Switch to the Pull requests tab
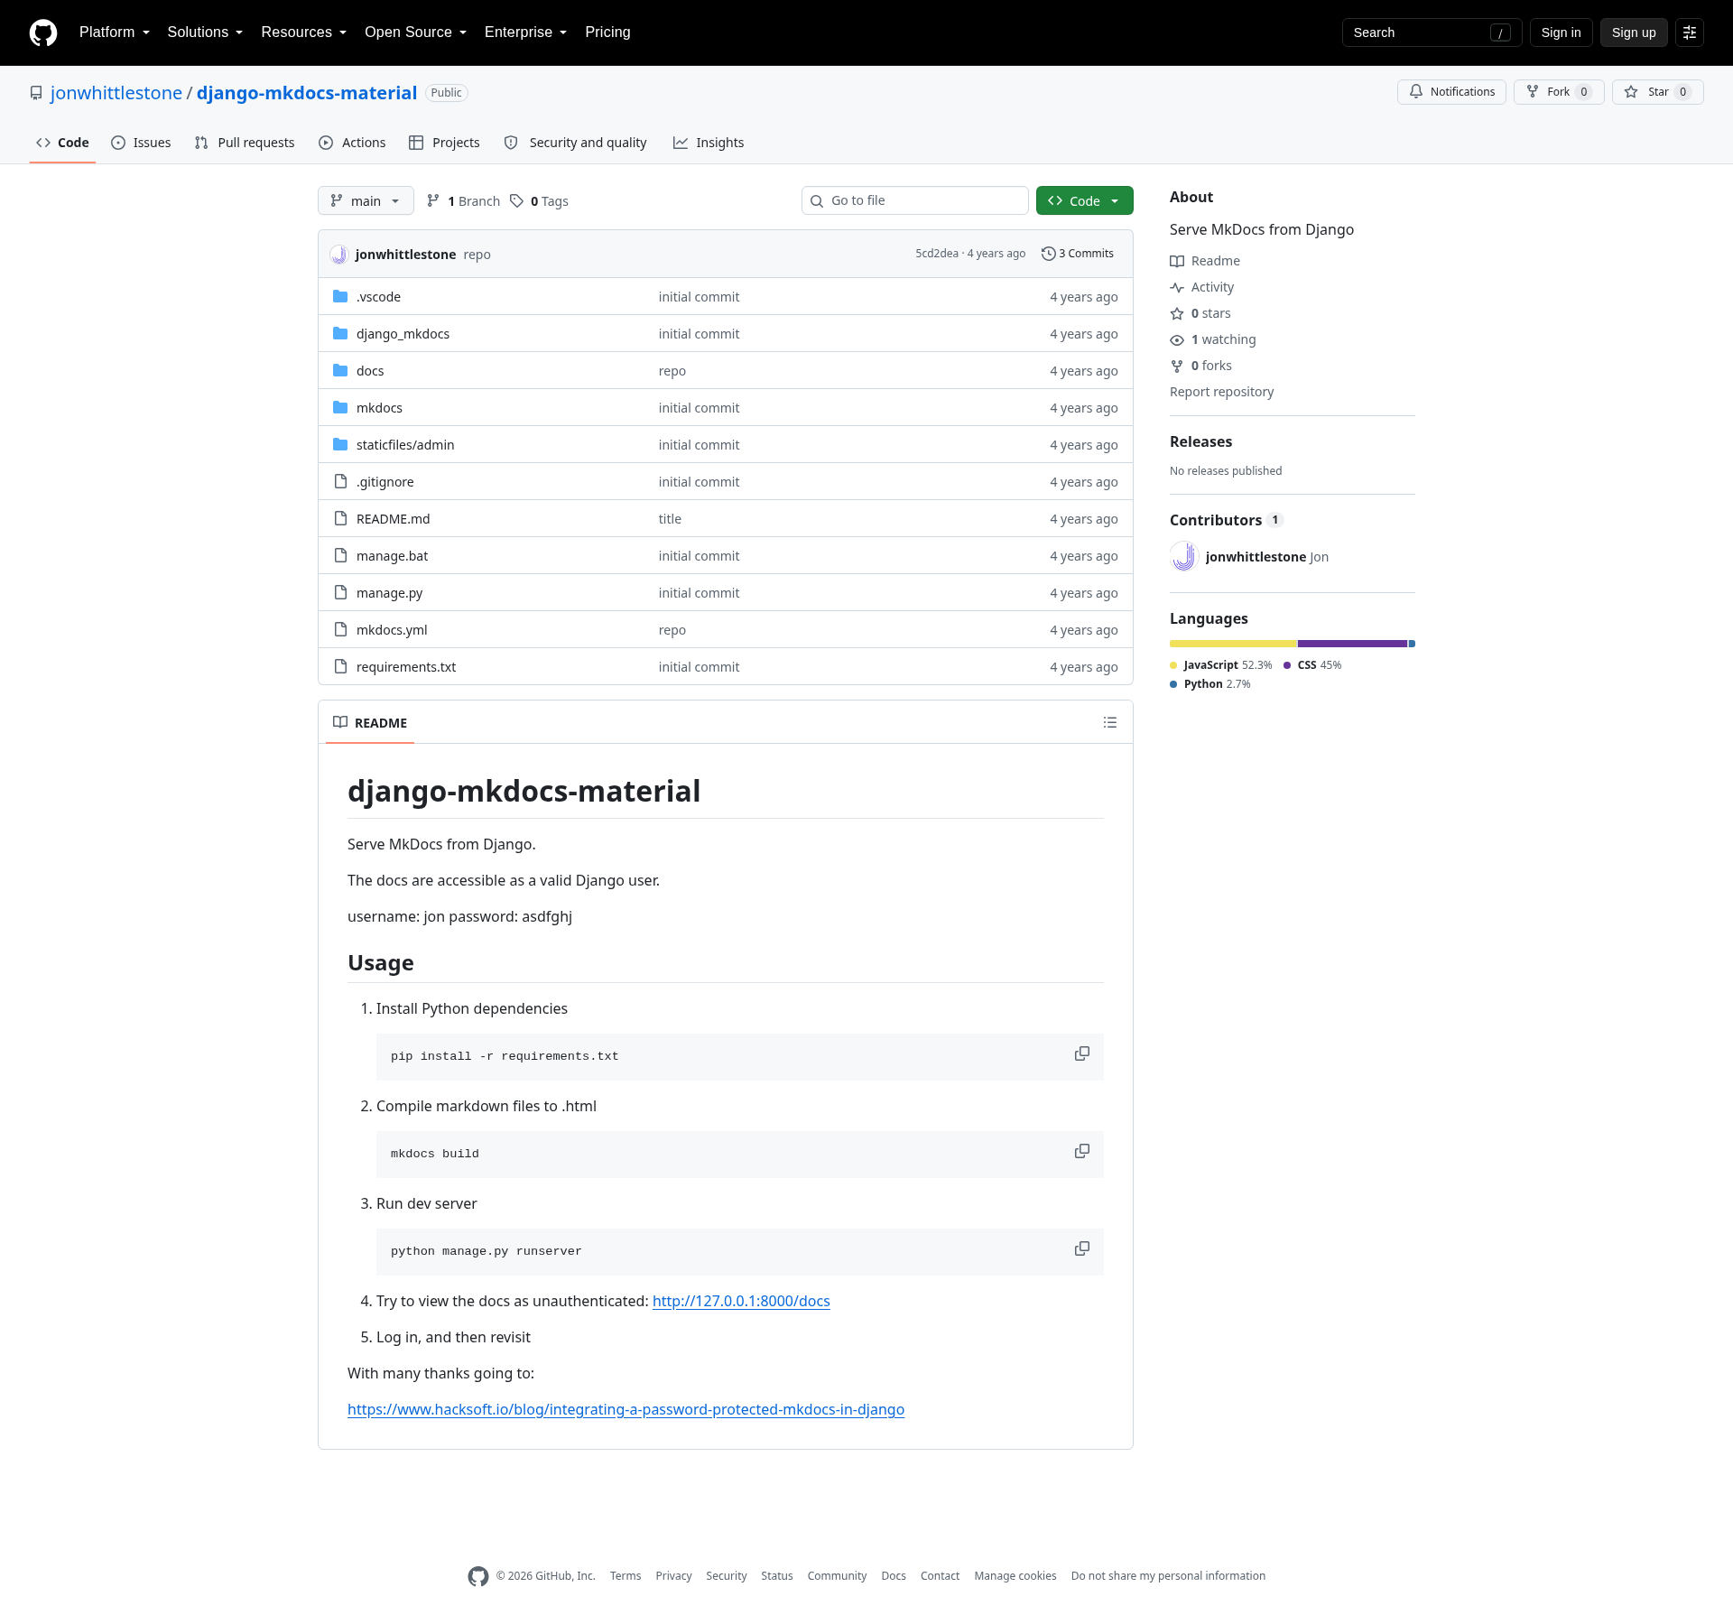 pos(245,143)
